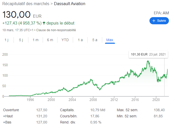The image size is (174, 125).
Task: Select the YTD range tab
Action: 65,40
